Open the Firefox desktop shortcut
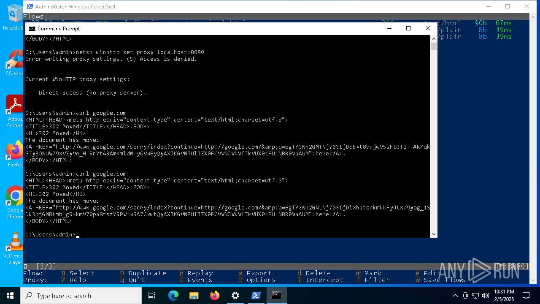The height and width of the screenshot is (304, 540). [x=14, y=154]
